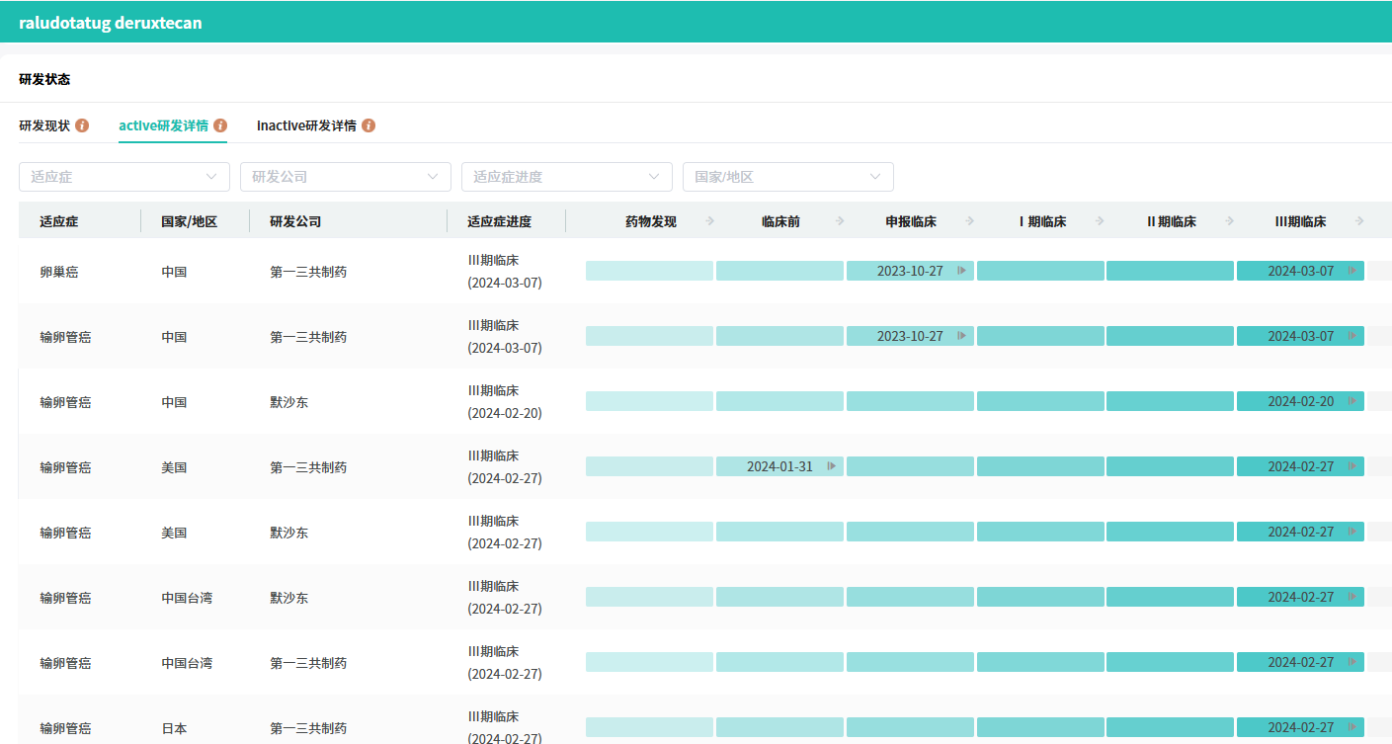Screen dimensions: 1392x744
Task: Click the 2023-10-27 progress bar in 卵巢癌 row
Action: click(x=910, y=271)
